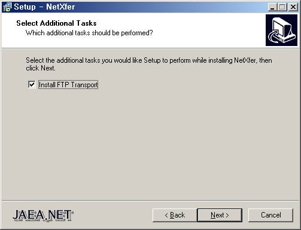Minimize the Setup - NetXfer window
Screen dimensions: 301x230
pos(272,7)
